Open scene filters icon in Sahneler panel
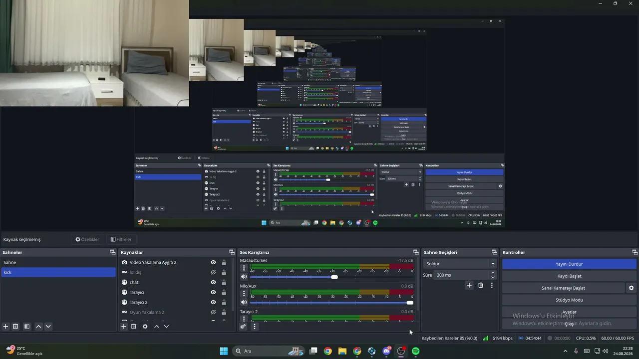Viewport: 639px width, 359px height. coord(27,327)
